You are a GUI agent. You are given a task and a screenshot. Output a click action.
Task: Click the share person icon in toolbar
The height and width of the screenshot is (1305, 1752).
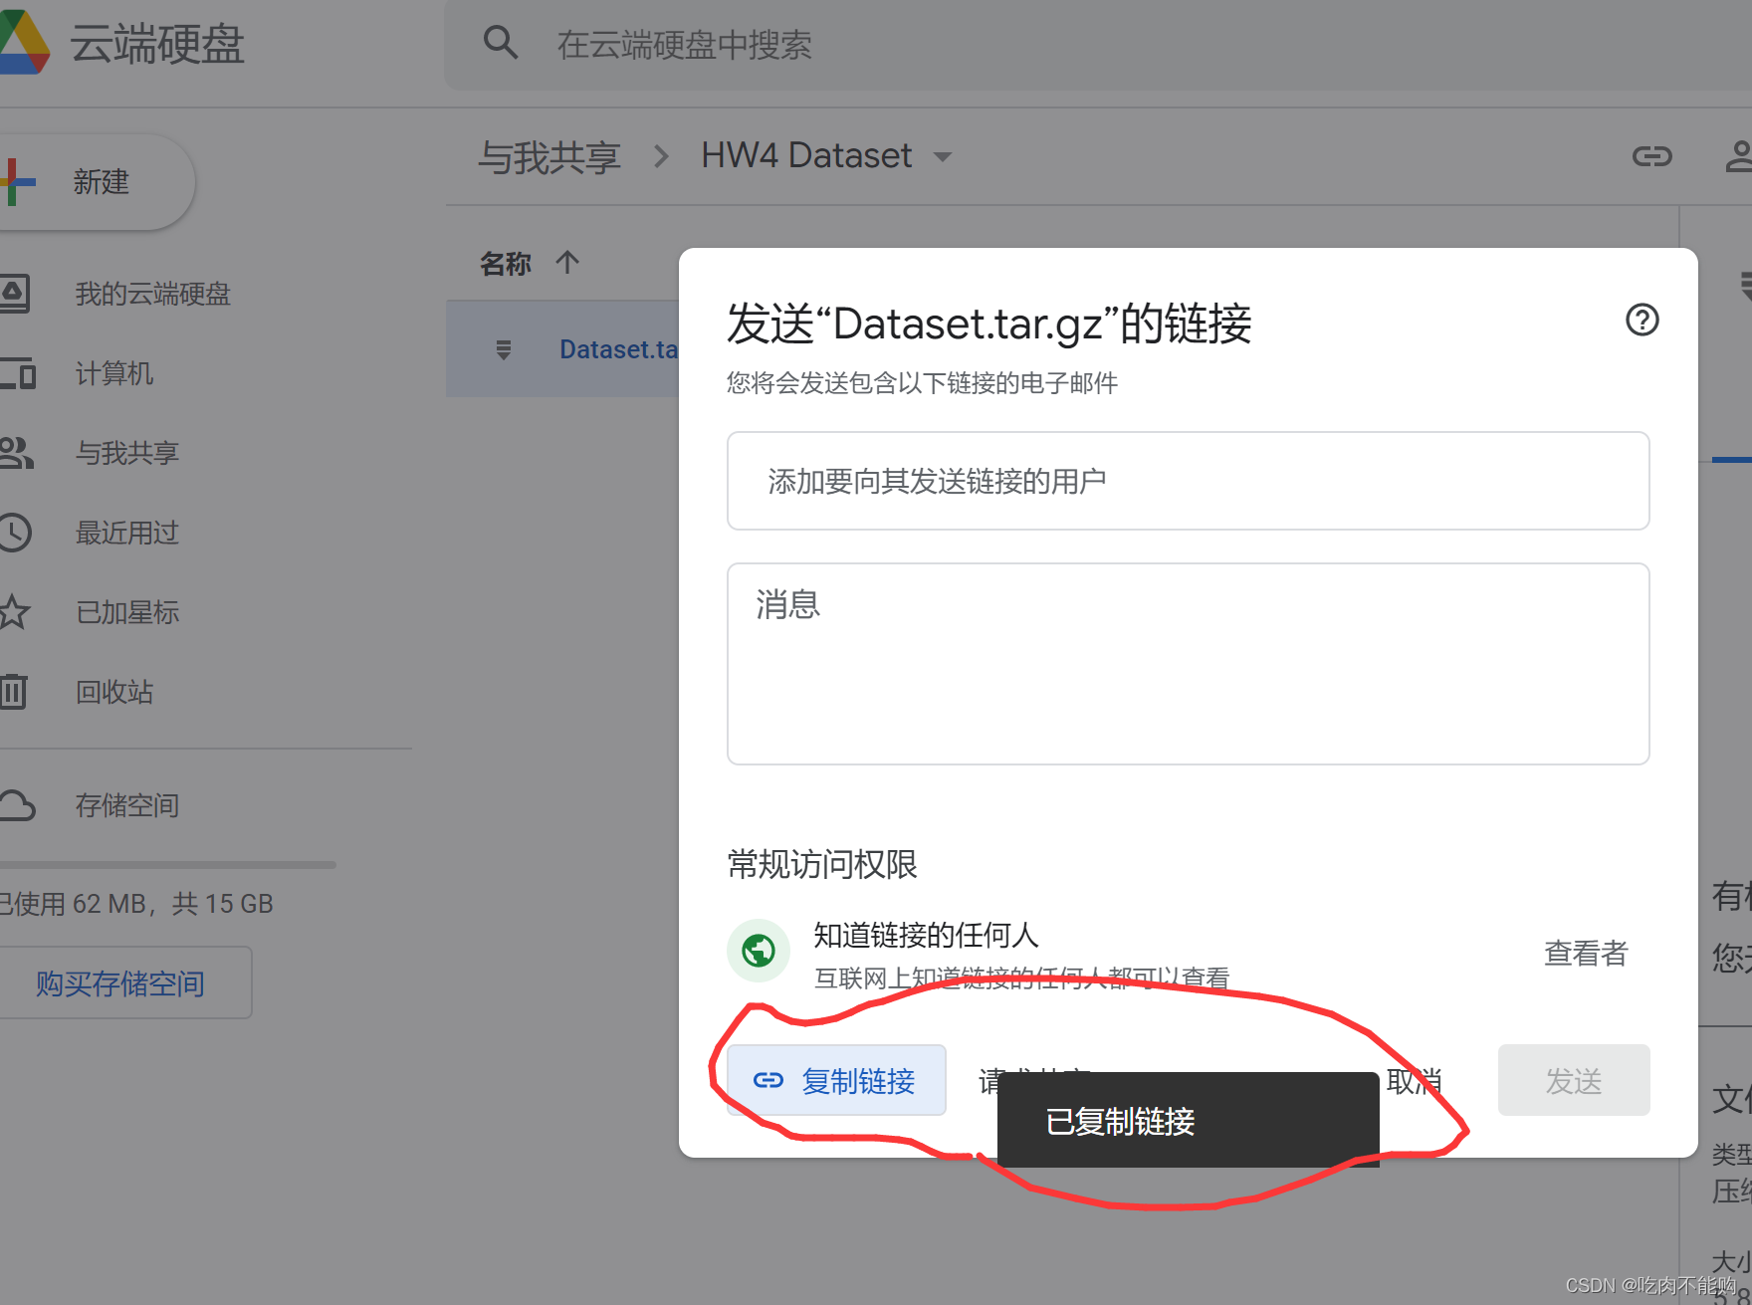pyautogui.click(x=1740, y=156)
